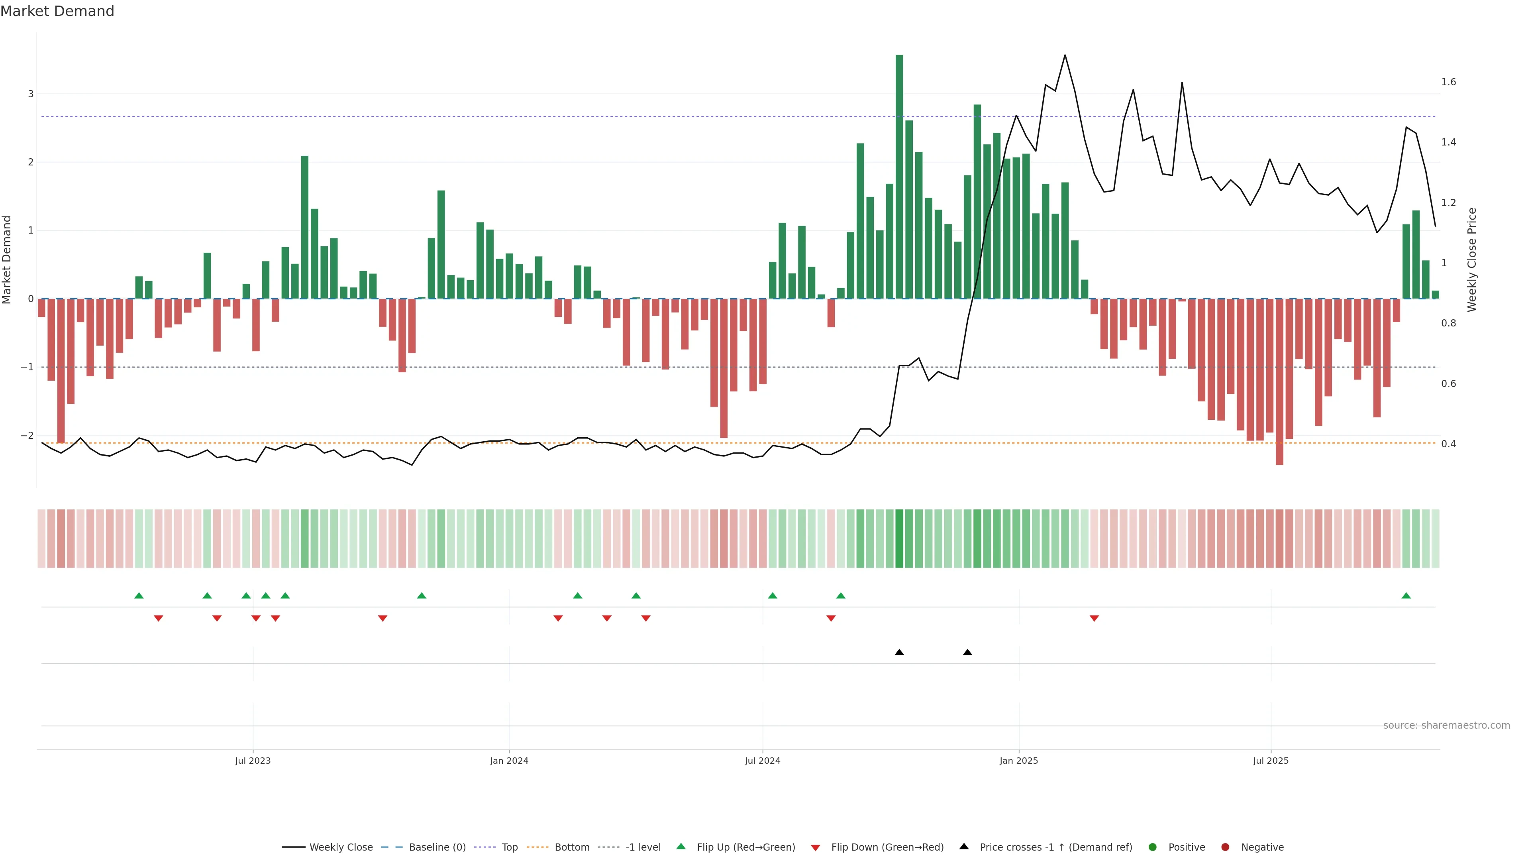Toggle the -1 level legend entry
1530x861 pixels.
click(x=643, y=847)
